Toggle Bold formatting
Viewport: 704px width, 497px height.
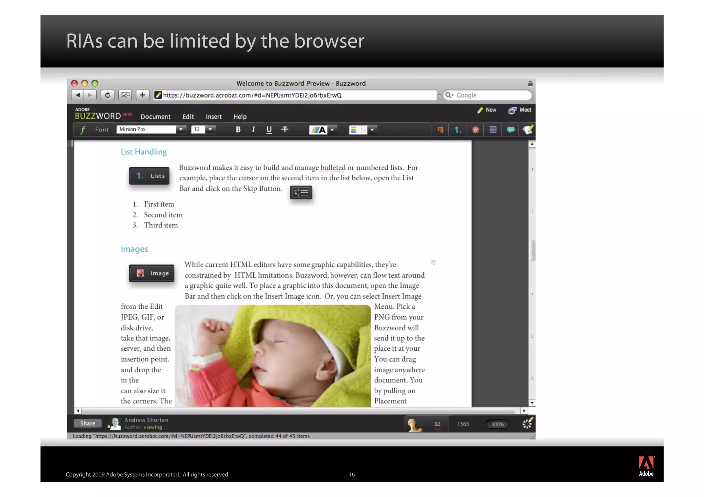238,129
